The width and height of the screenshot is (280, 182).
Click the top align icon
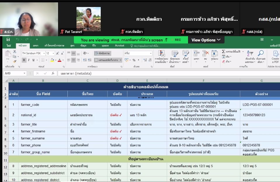[69, 53]
